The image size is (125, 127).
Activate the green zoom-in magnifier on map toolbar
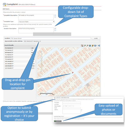85,46
